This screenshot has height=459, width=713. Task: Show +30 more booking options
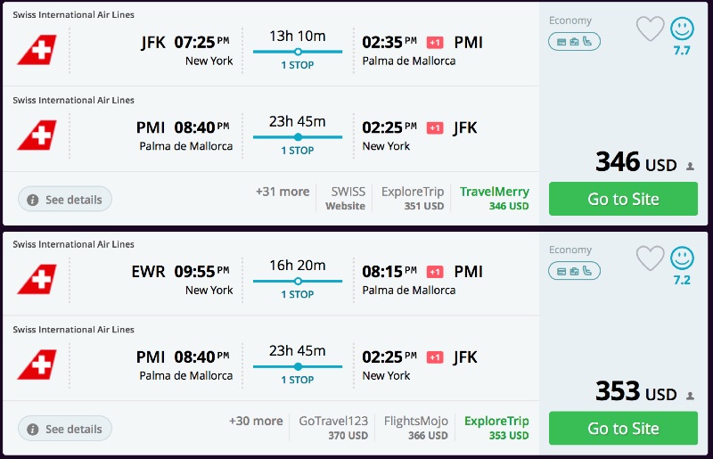point(256,421)
